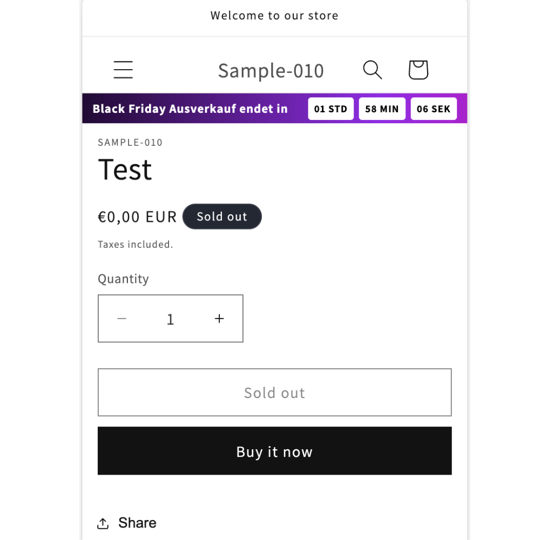The width and height of the screenshot is (540, 540).
Task: Decrease quantity with the minus button
Action: click(122, 319)
